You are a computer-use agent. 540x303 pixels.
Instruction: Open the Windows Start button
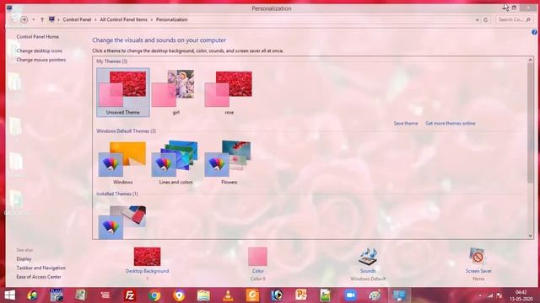coord(9,295)
